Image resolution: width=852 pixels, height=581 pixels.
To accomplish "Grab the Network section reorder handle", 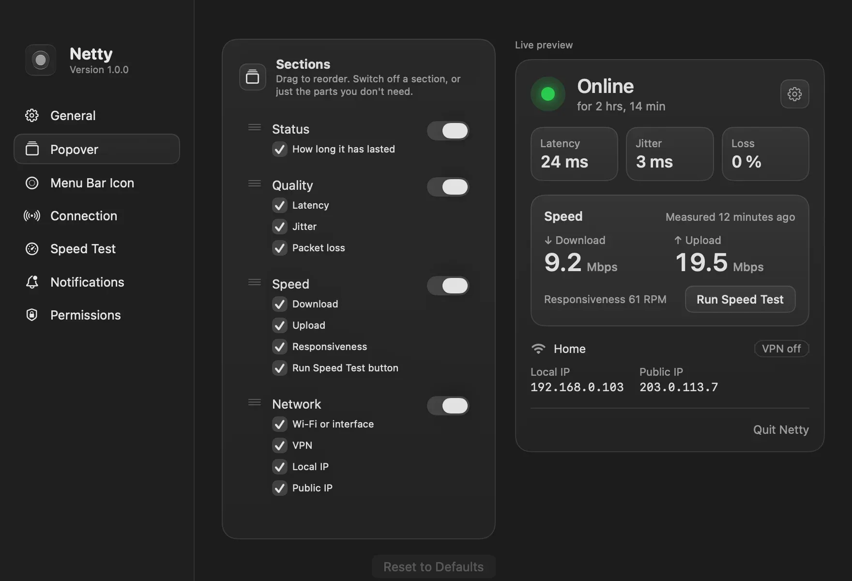I will pyautogui.click(x=255, y=402).
